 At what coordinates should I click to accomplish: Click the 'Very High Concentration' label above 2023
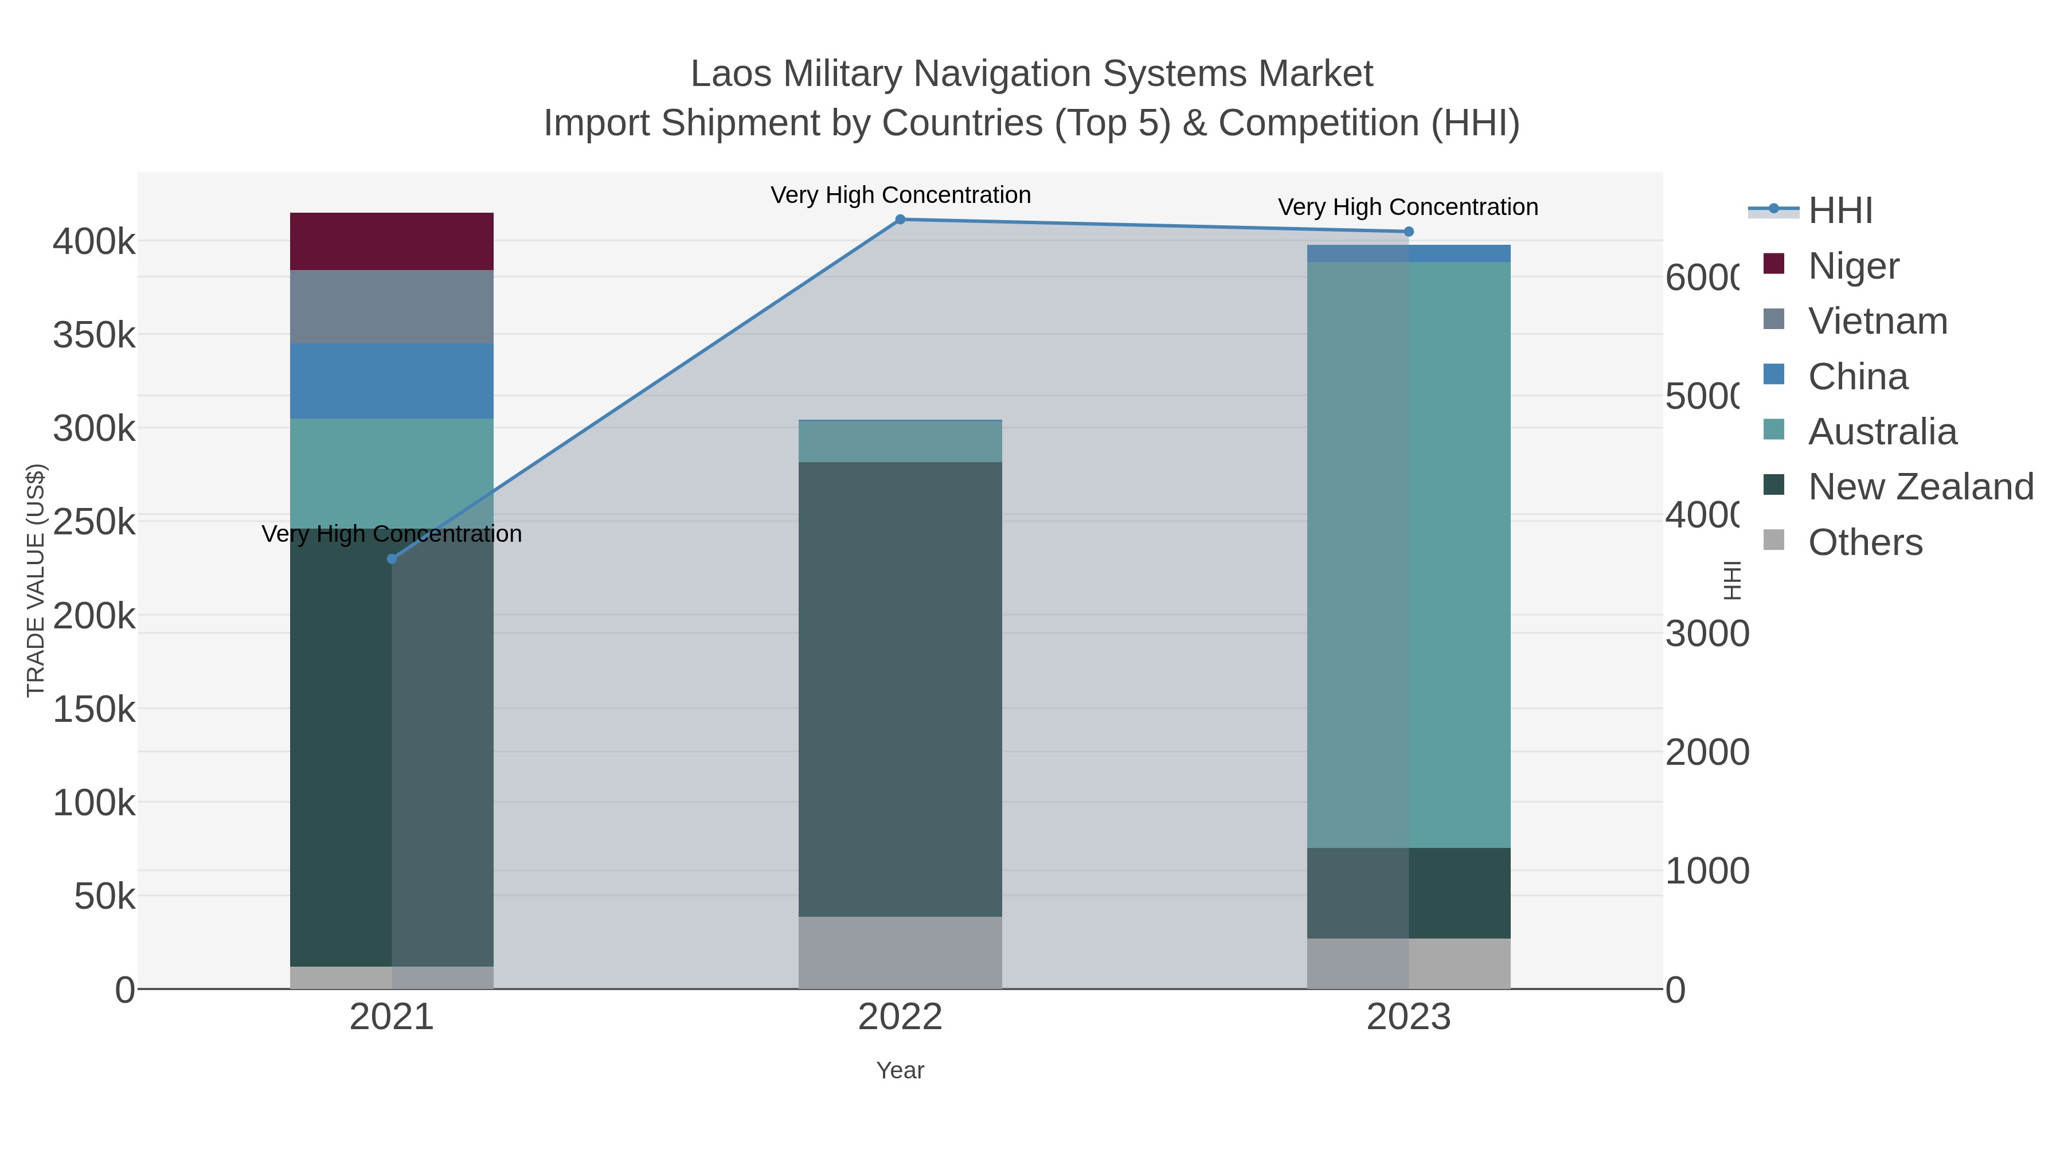[1408, 207]
